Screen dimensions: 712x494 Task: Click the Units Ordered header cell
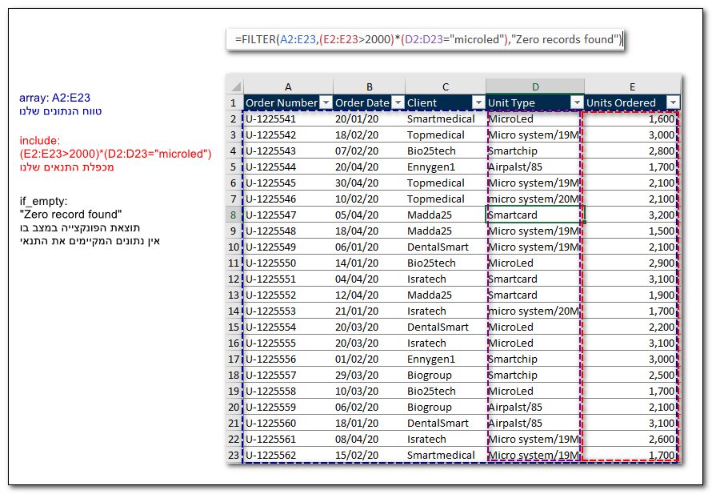point(632,102)
